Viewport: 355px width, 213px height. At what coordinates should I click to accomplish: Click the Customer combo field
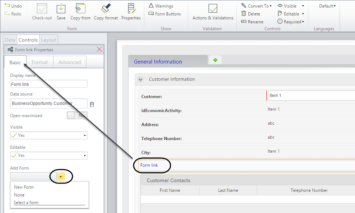point(311,96)
